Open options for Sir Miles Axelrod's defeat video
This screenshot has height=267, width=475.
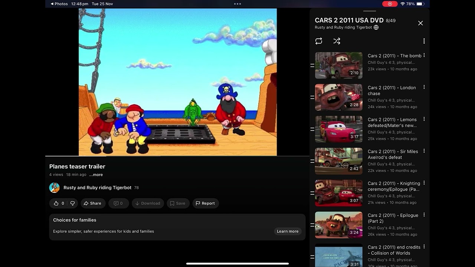[424, 151]
